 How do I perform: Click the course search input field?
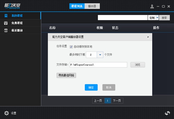(x=123, y=18)
